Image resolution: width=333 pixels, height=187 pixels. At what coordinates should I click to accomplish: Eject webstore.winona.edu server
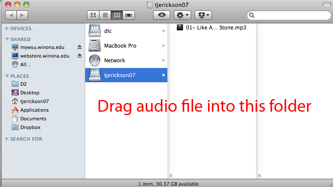(79, 56)
